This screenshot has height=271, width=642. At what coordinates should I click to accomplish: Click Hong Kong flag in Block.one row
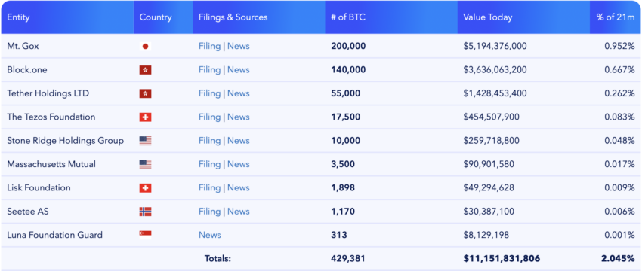coord(145,70)
